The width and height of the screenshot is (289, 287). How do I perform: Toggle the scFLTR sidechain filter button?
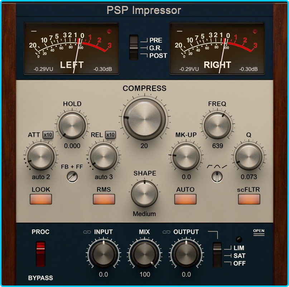[249, 199]
